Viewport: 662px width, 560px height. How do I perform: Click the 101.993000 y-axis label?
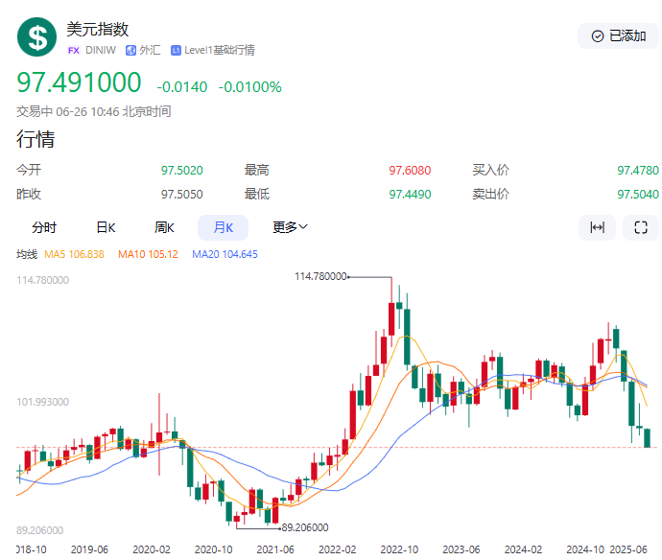(42, 402)
